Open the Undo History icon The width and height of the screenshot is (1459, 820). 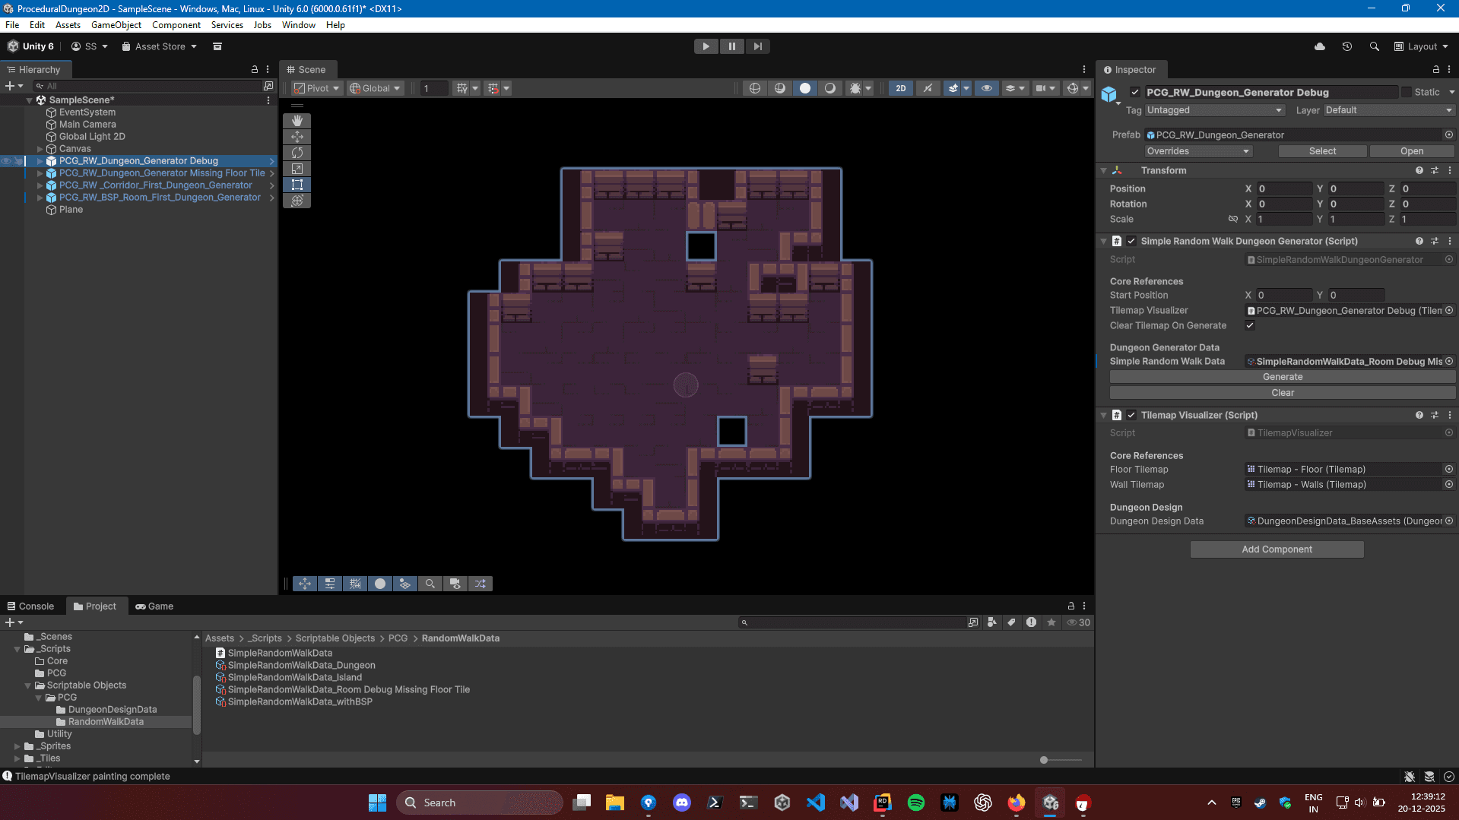pyautogui.click(x=1346, y=46)
